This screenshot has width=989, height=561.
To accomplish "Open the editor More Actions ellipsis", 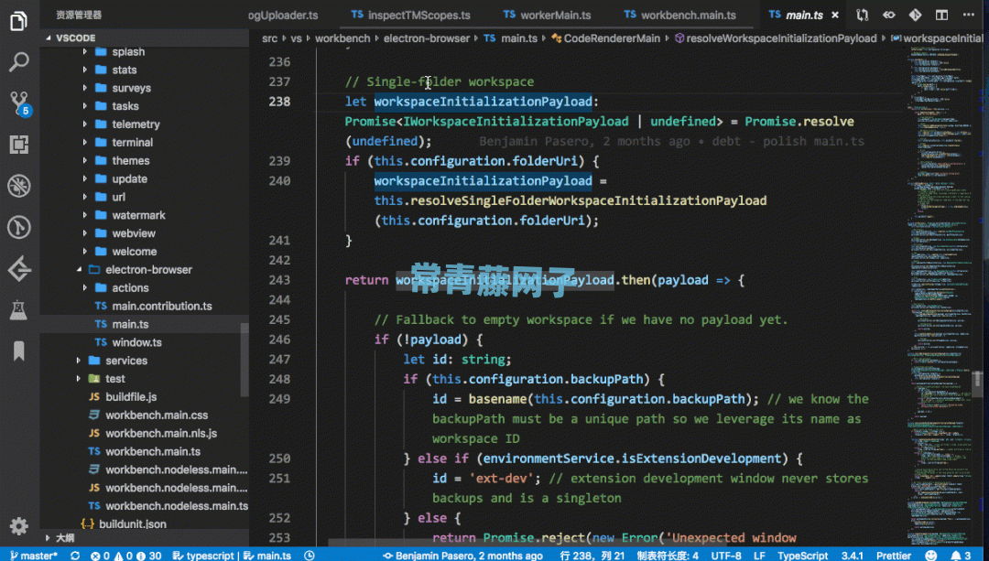I will tap(969, 15).
